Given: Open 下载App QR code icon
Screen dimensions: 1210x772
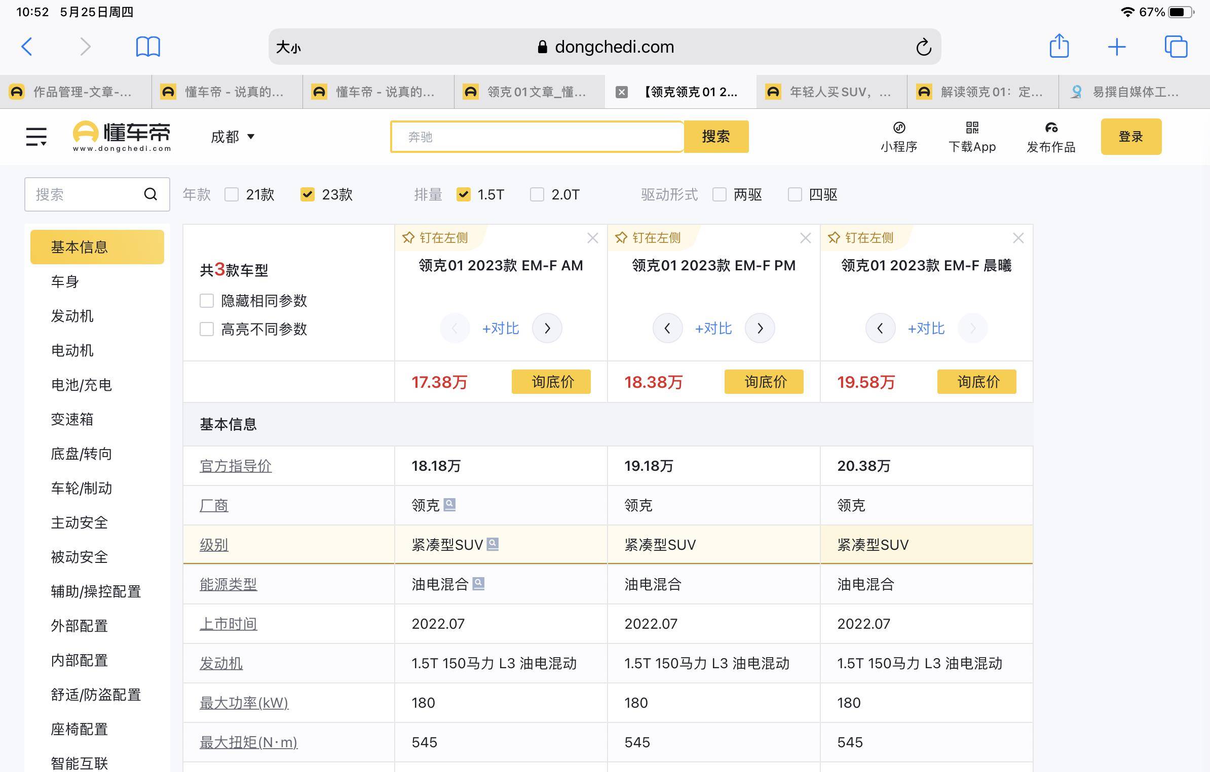Looking at the screenshot, I should coord(972,137).
